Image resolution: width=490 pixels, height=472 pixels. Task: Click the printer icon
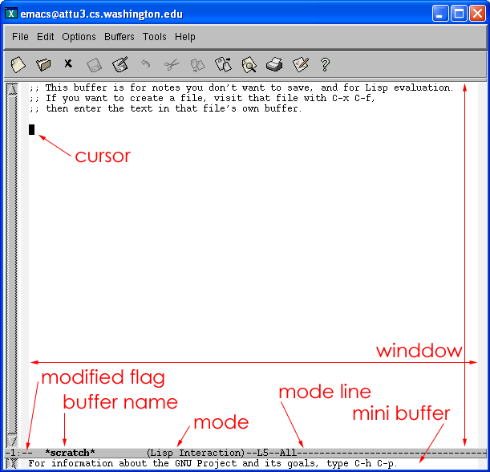point(275,64)
